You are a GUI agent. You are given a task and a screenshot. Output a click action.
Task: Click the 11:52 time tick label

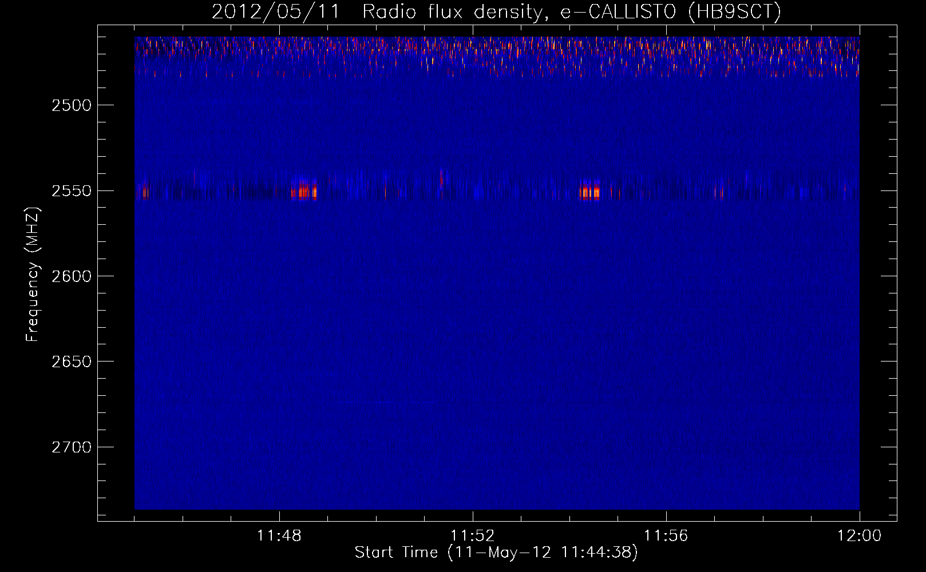click(x=473, y=535)
